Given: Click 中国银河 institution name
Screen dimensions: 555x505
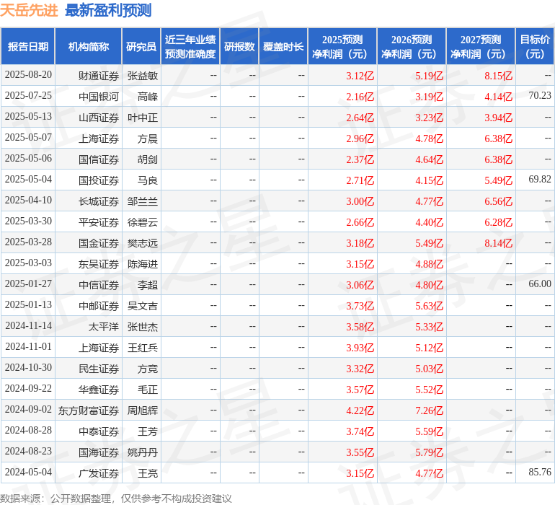Looking at the screenshot, I should (x=99, y=97).
